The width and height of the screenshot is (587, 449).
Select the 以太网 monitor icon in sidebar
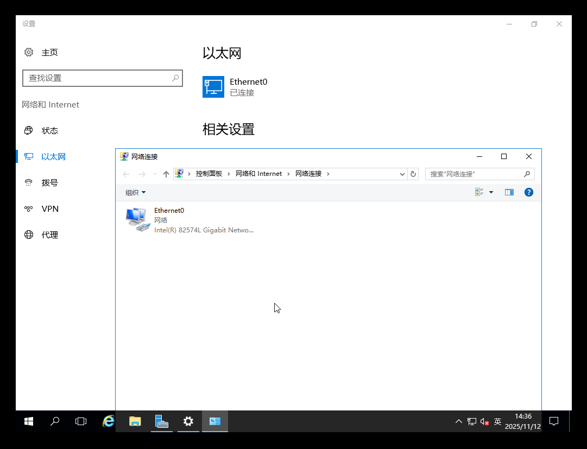pos(29,156)
